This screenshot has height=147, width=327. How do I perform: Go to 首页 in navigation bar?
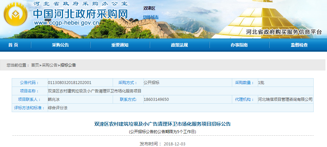[13, 45]
